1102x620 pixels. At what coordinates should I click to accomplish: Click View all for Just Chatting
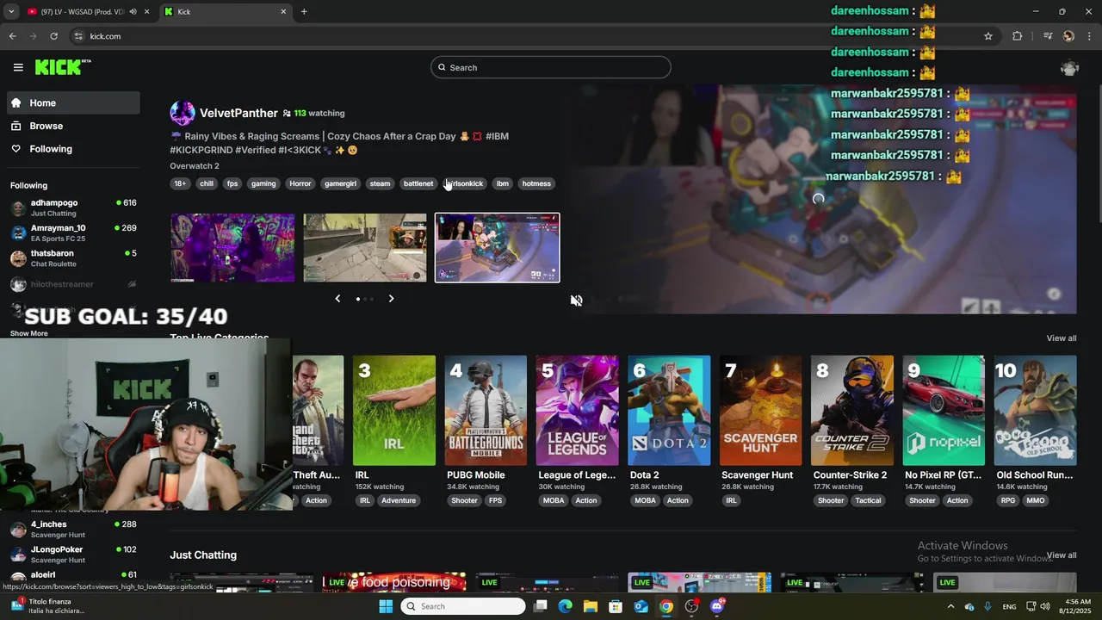click(1062, 555)
